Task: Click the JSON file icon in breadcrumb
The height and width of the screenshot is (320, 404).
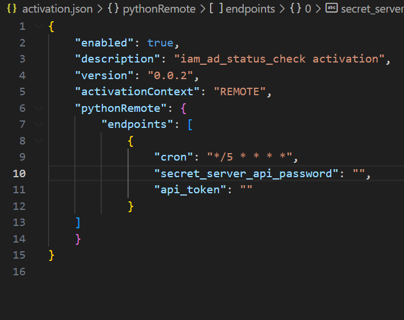Action: pos(11,9)
